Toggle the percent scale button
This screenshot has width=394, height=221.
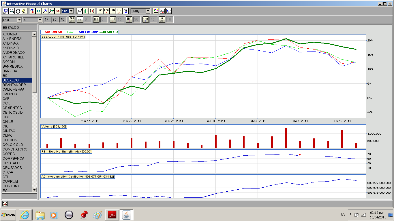(x=125, y=11)
